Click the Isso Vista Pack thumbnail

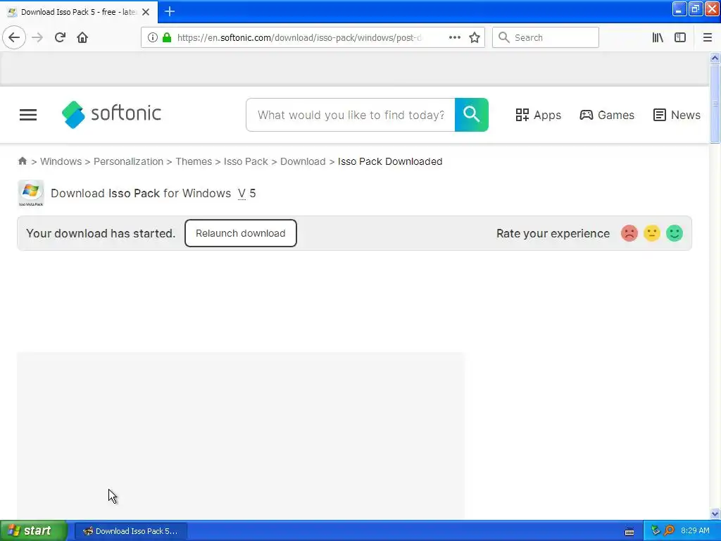click(31, 193)
